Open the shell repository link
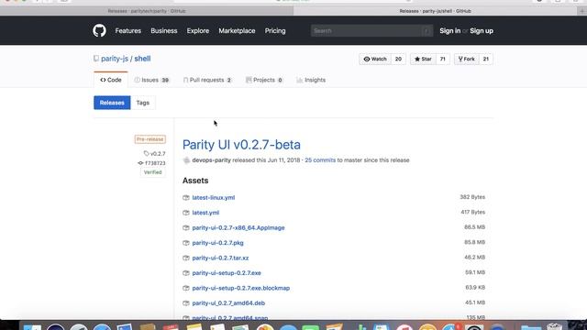The height and width of the screenshot is (330, 587). point(142,59)
